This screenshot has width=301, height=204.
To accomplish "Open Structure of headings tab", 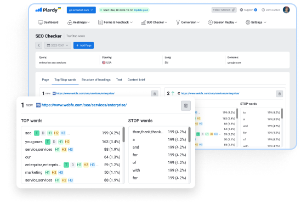I will (96, 80).
